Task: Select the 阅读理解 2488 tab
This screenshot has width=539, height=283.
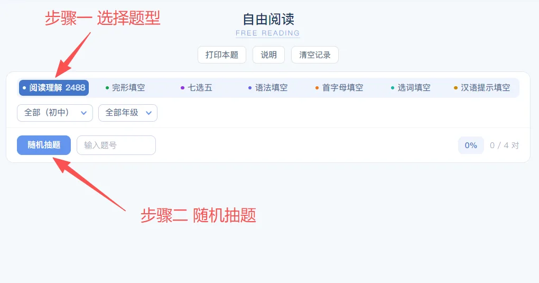Action: click(x=54, y=88)
